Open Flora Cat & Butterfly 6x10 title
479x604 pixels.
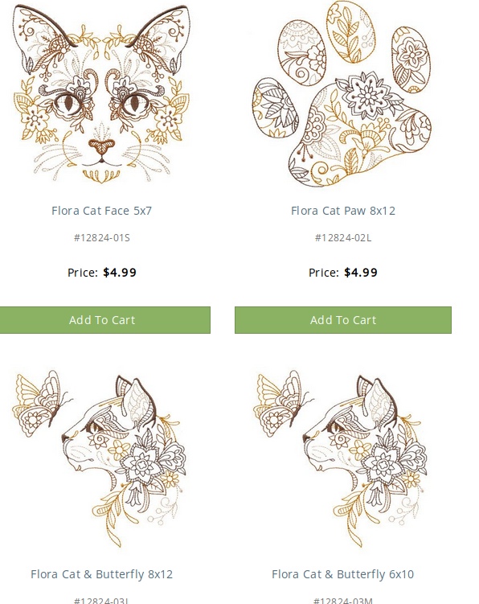click(342, 574)
